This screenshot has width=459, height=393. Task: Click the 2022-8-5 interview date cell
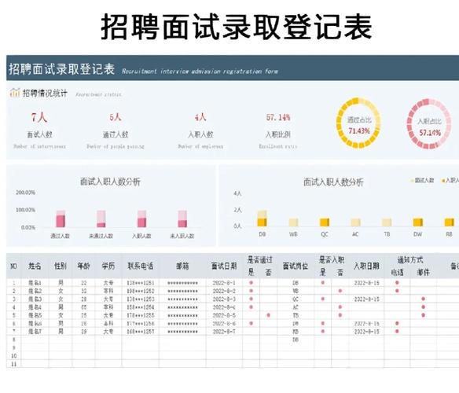[x=224, y=315]
